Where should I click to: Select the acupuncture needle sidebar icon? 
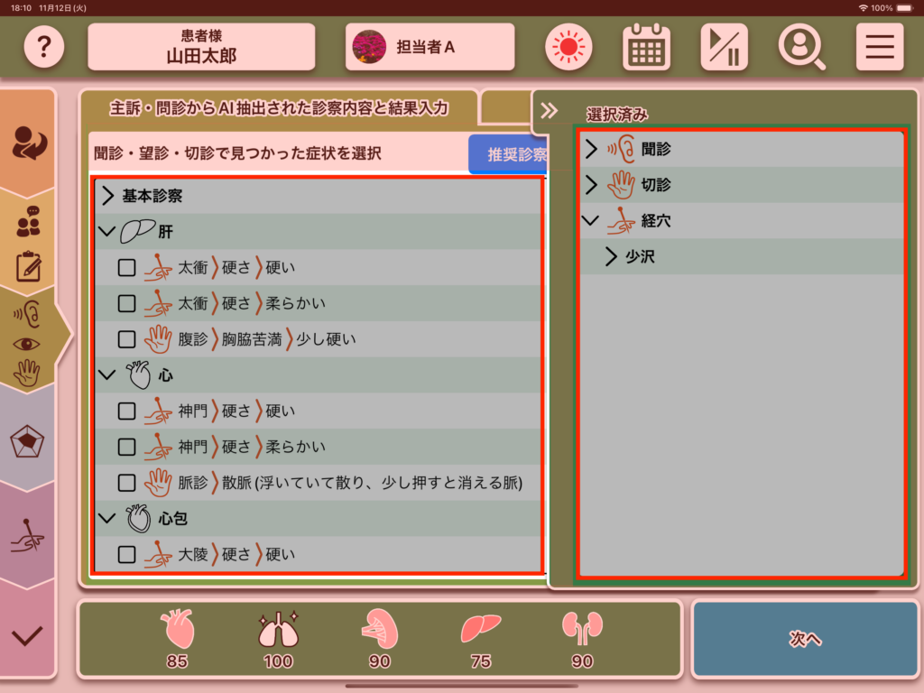click(x=27, y=540)
